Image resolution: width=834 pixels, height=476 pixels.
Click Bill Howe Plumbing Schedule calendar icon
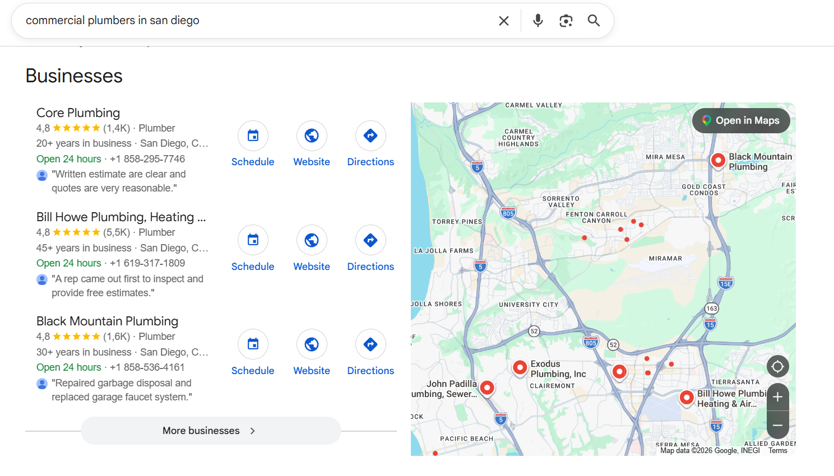click(x=253, y=240)
